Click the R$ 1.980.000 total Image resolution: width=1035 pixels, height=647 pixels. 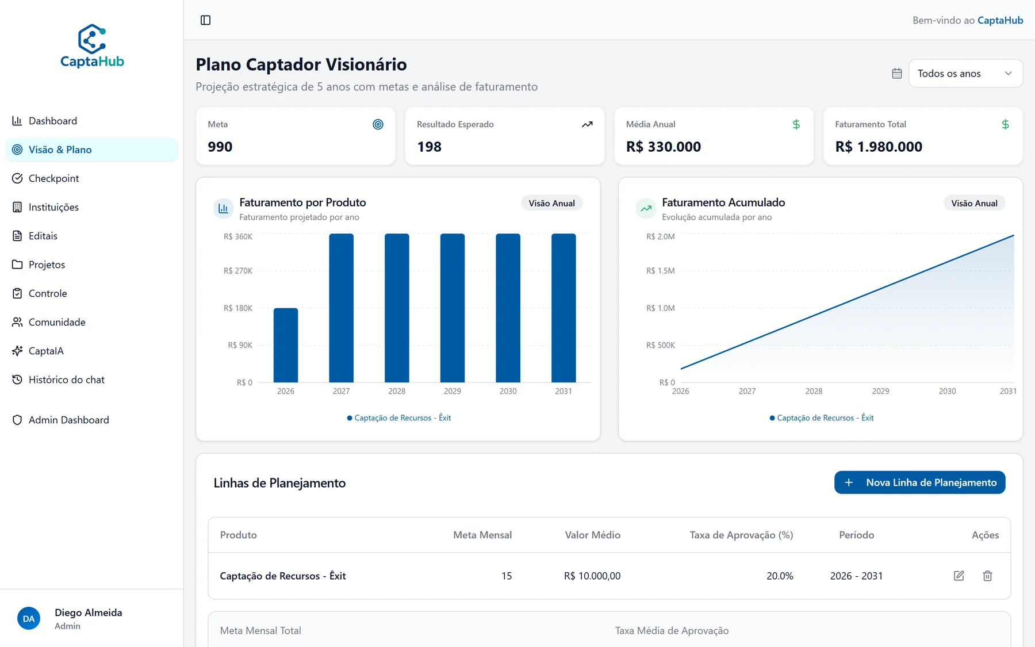pyautogui.click(x=879, y=147)
